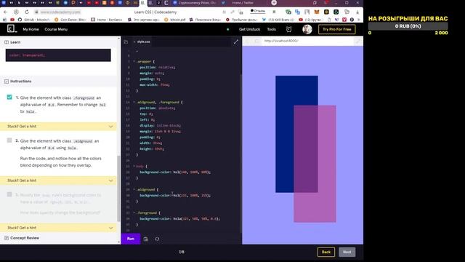This screenshot has width=465, height=262.
Task: Open the MetaMask fox extension icon
Action: click(317, 12)
